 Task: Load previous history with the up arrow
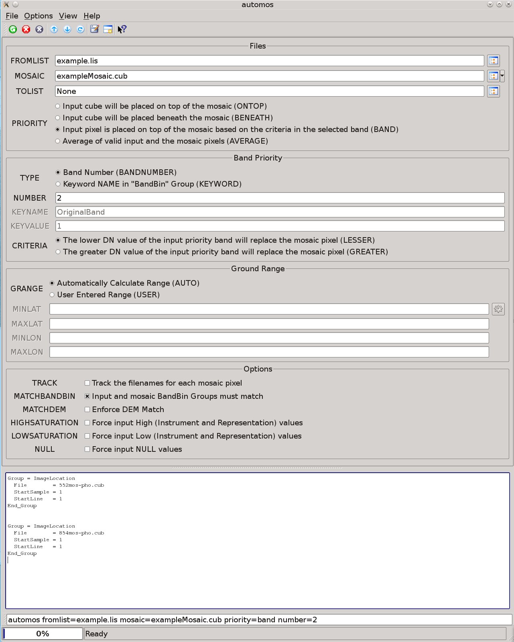pos(54,29)
